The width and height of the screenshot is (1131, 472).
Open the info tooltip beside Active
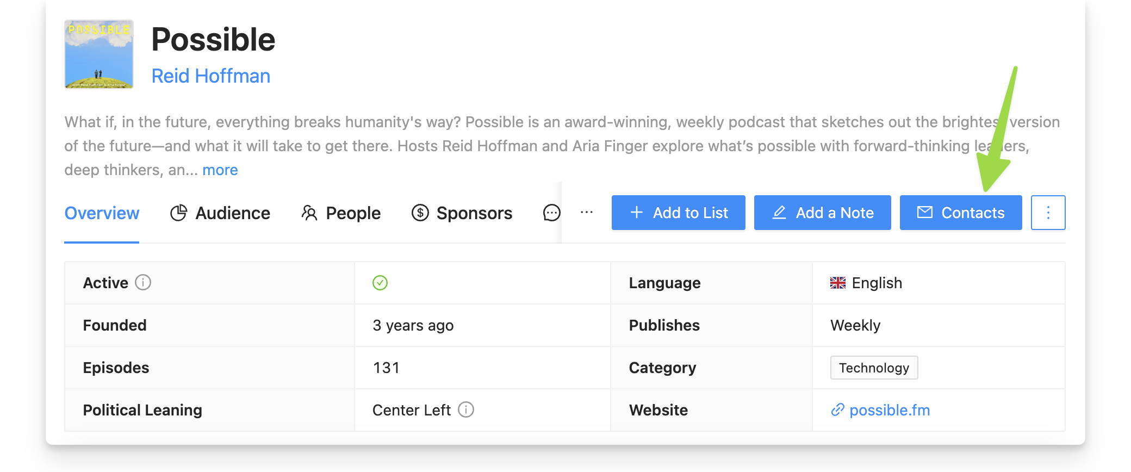click(x=142, y=283)
